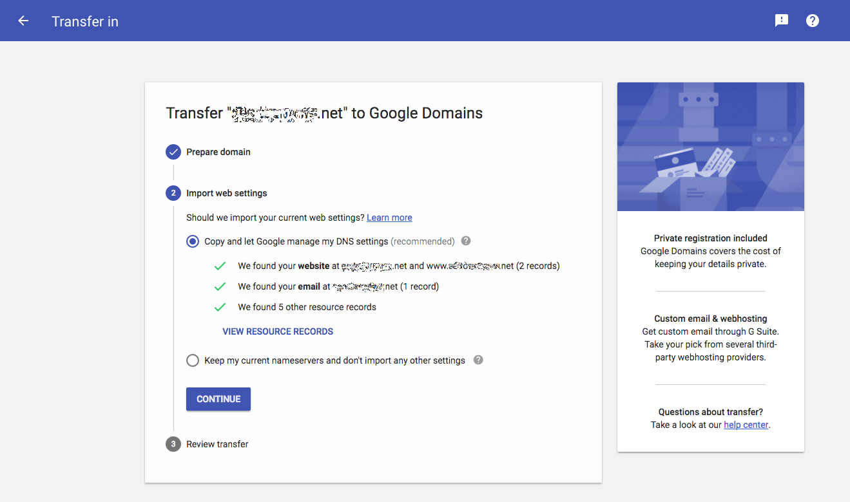
Task: Click step 2 circle for Import web settings
Action: [173, 193]
